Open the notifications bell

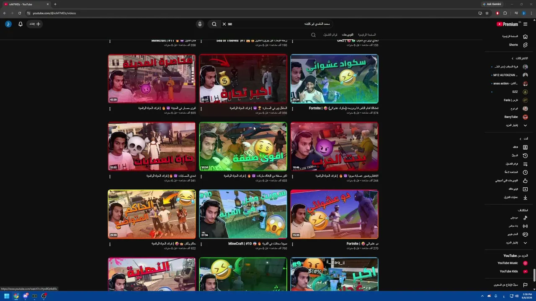20,24
